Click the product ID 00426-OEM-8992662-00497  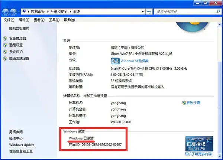point(101,145)
